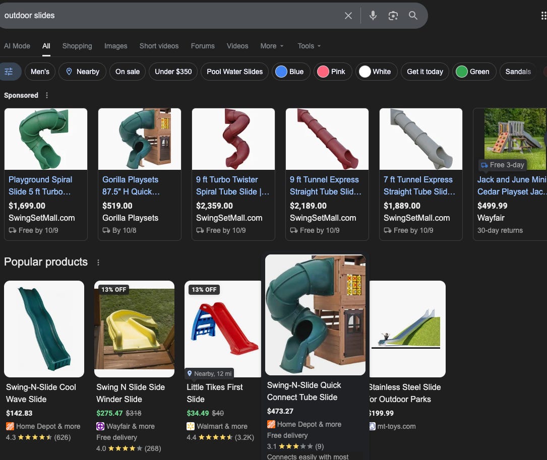
Task: Toggle the Sandals filter chip
Action: point(518,72)
